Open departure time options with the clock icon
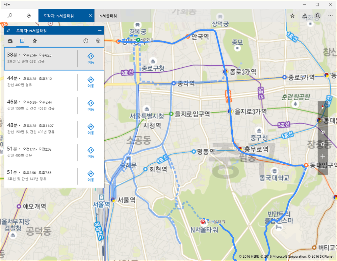Screen dimensions: 337x261 (86, 41)
